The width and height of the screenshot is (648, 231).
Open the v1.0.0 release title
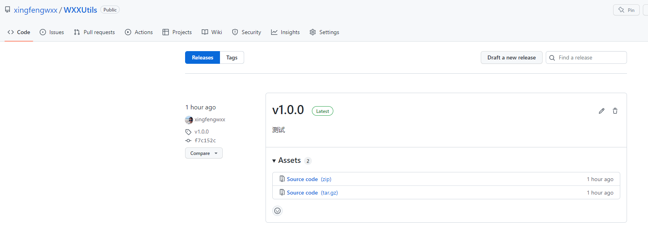tap(288, 110)
